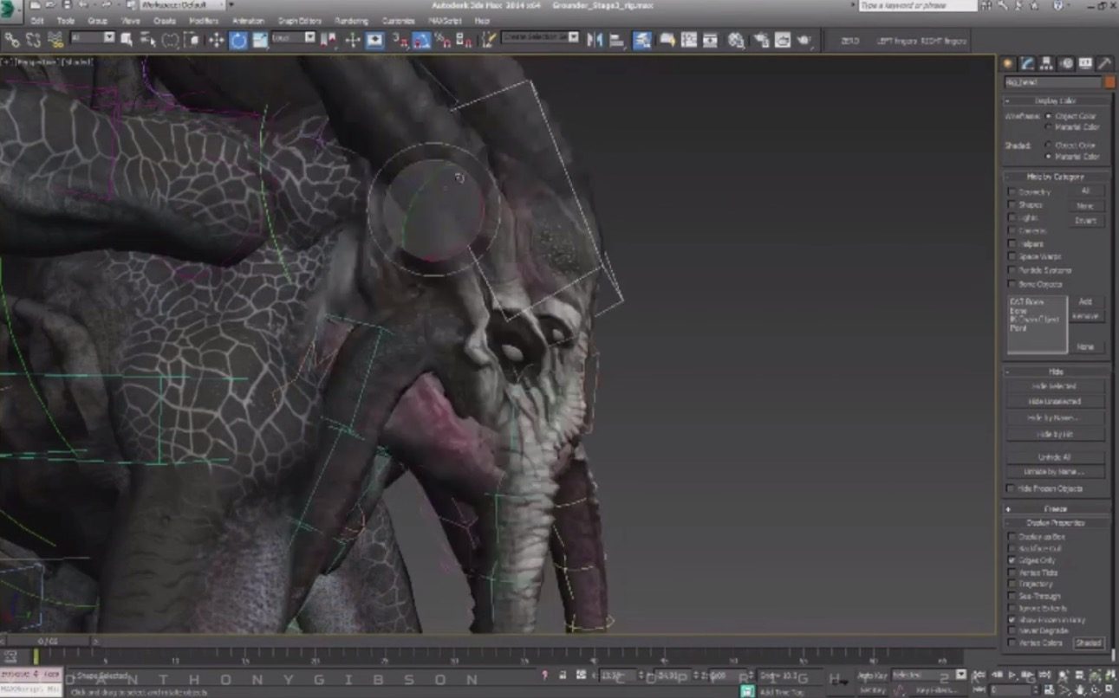Open the Animation menu

coord(249,20)
